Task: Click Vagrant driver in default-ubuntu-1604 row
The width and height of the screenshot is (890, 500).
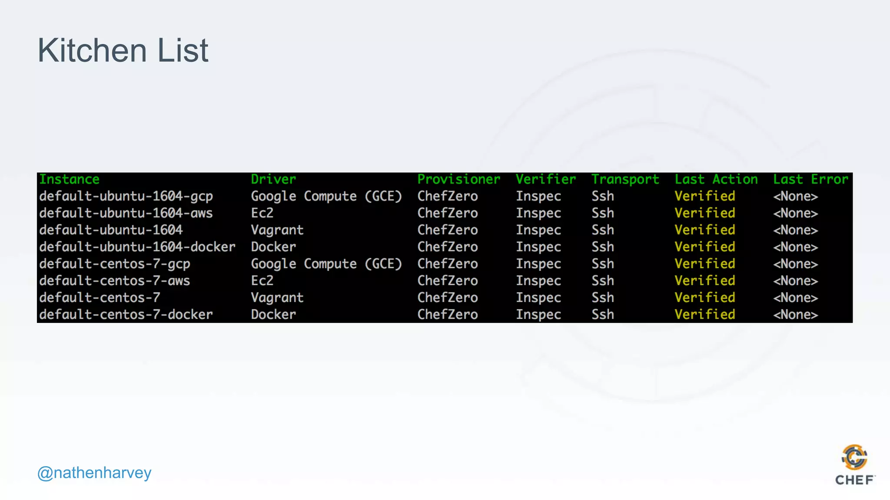Action: tap(277, 230)
